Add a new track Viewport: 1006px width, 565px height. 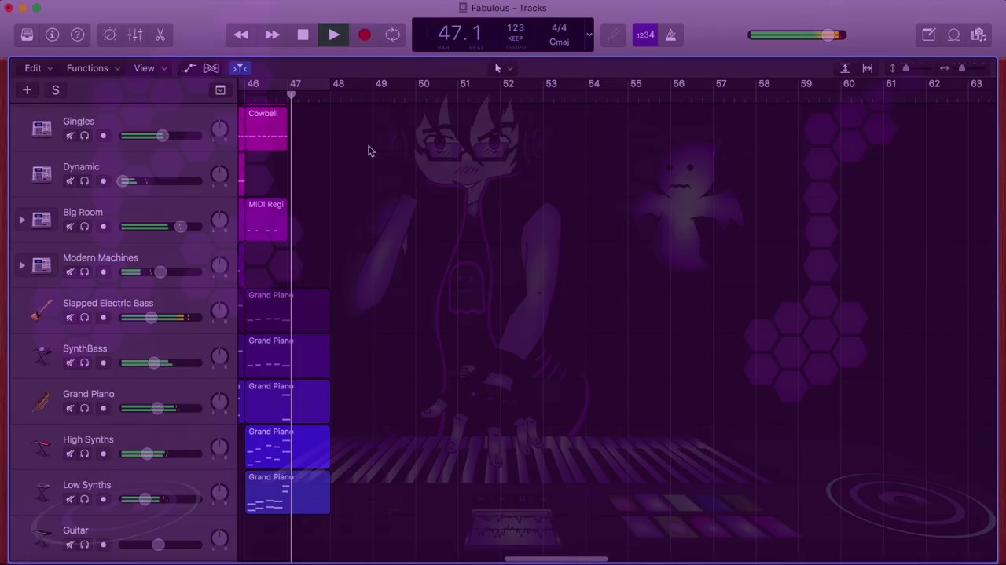(x=27, y=90)
